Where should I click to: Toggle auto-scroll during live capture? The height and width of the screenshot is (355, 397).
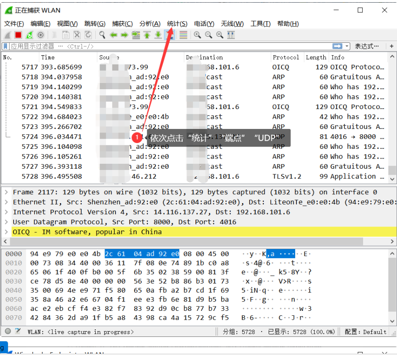pos(169,35)
